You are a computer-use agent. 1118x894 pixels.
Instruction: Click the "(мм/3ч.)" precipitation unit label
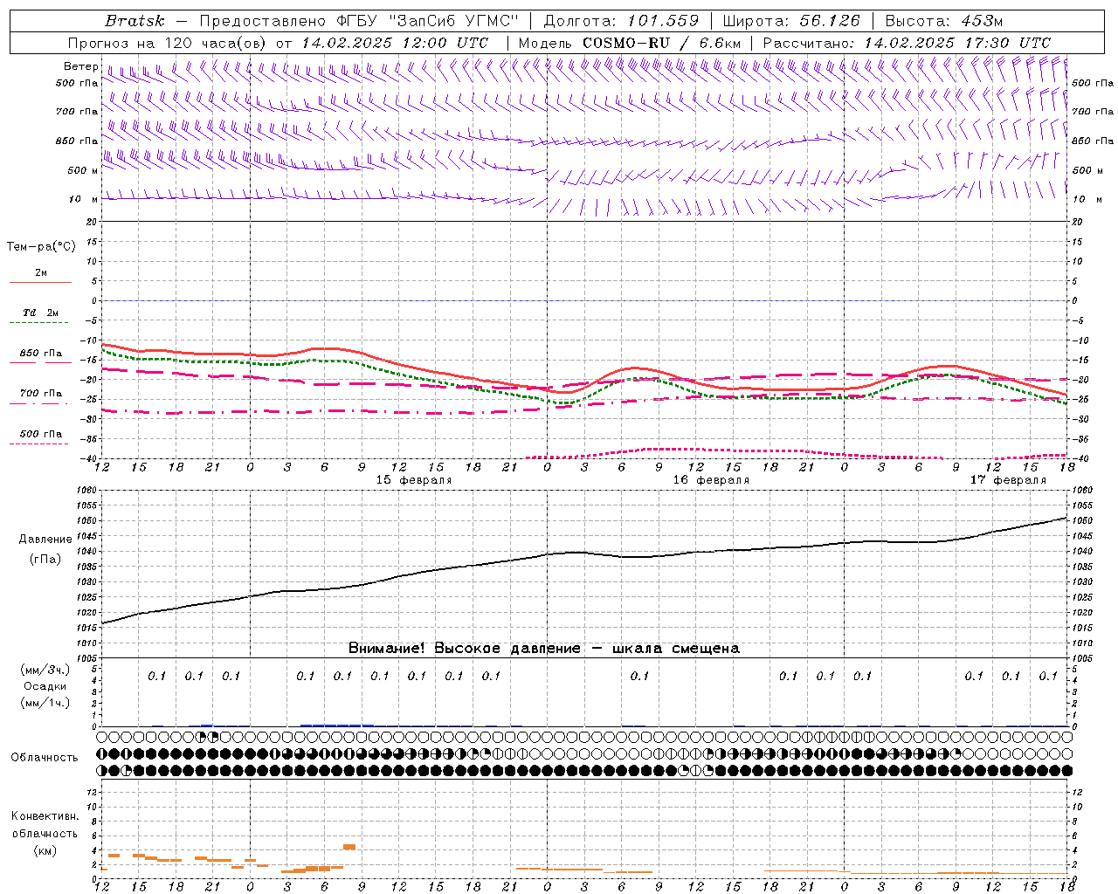tap(45, 670)
